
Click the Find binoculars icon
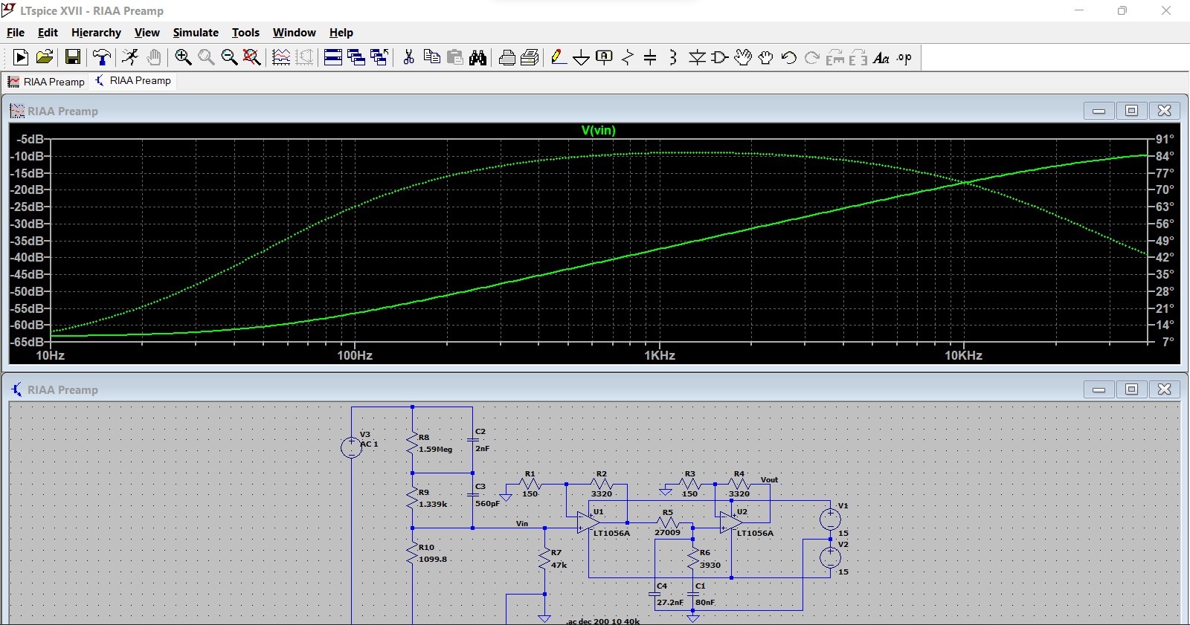point(478,57)
